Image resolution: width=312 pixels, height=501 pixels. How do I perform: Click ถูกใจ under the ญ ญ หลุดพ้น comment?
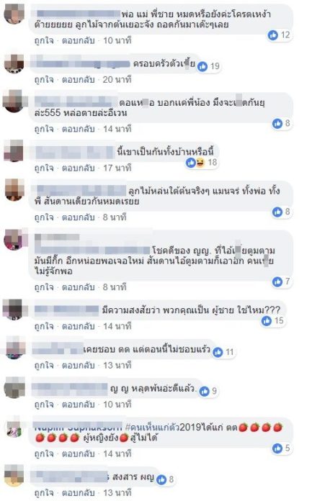pyautogui.click(x=44, y=405)
